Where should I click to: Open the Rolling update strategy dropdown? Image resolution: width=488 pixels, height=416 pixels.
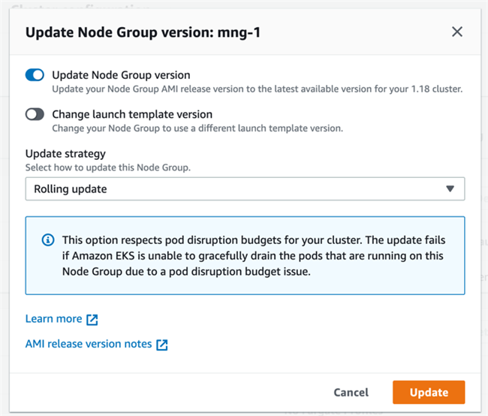coord(245,189)
